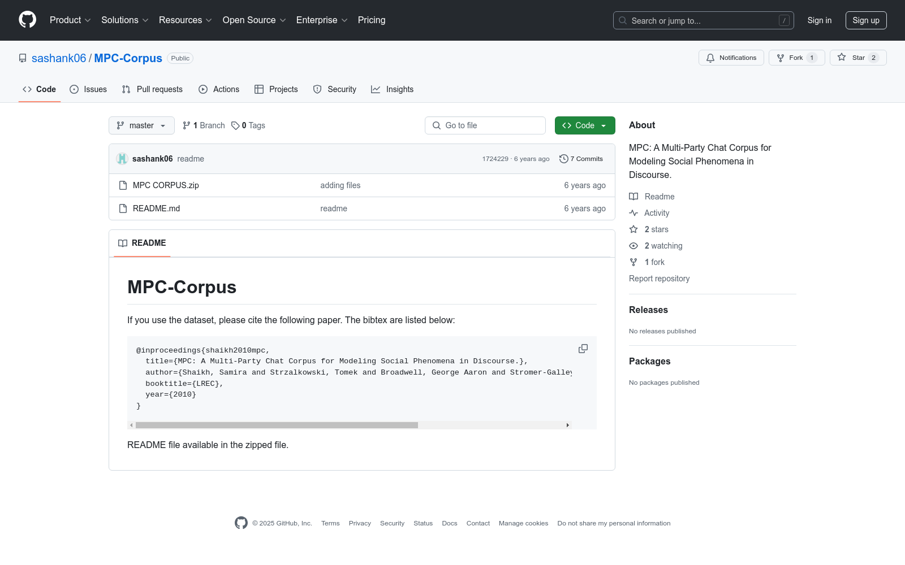Open the Resources dropdown
905x565 pixels.
click(186, 20)
